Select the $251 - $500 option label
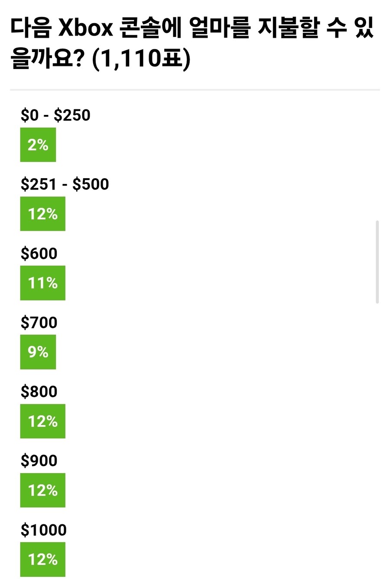This screenshot has height=579, width=390. click(65, 184)
